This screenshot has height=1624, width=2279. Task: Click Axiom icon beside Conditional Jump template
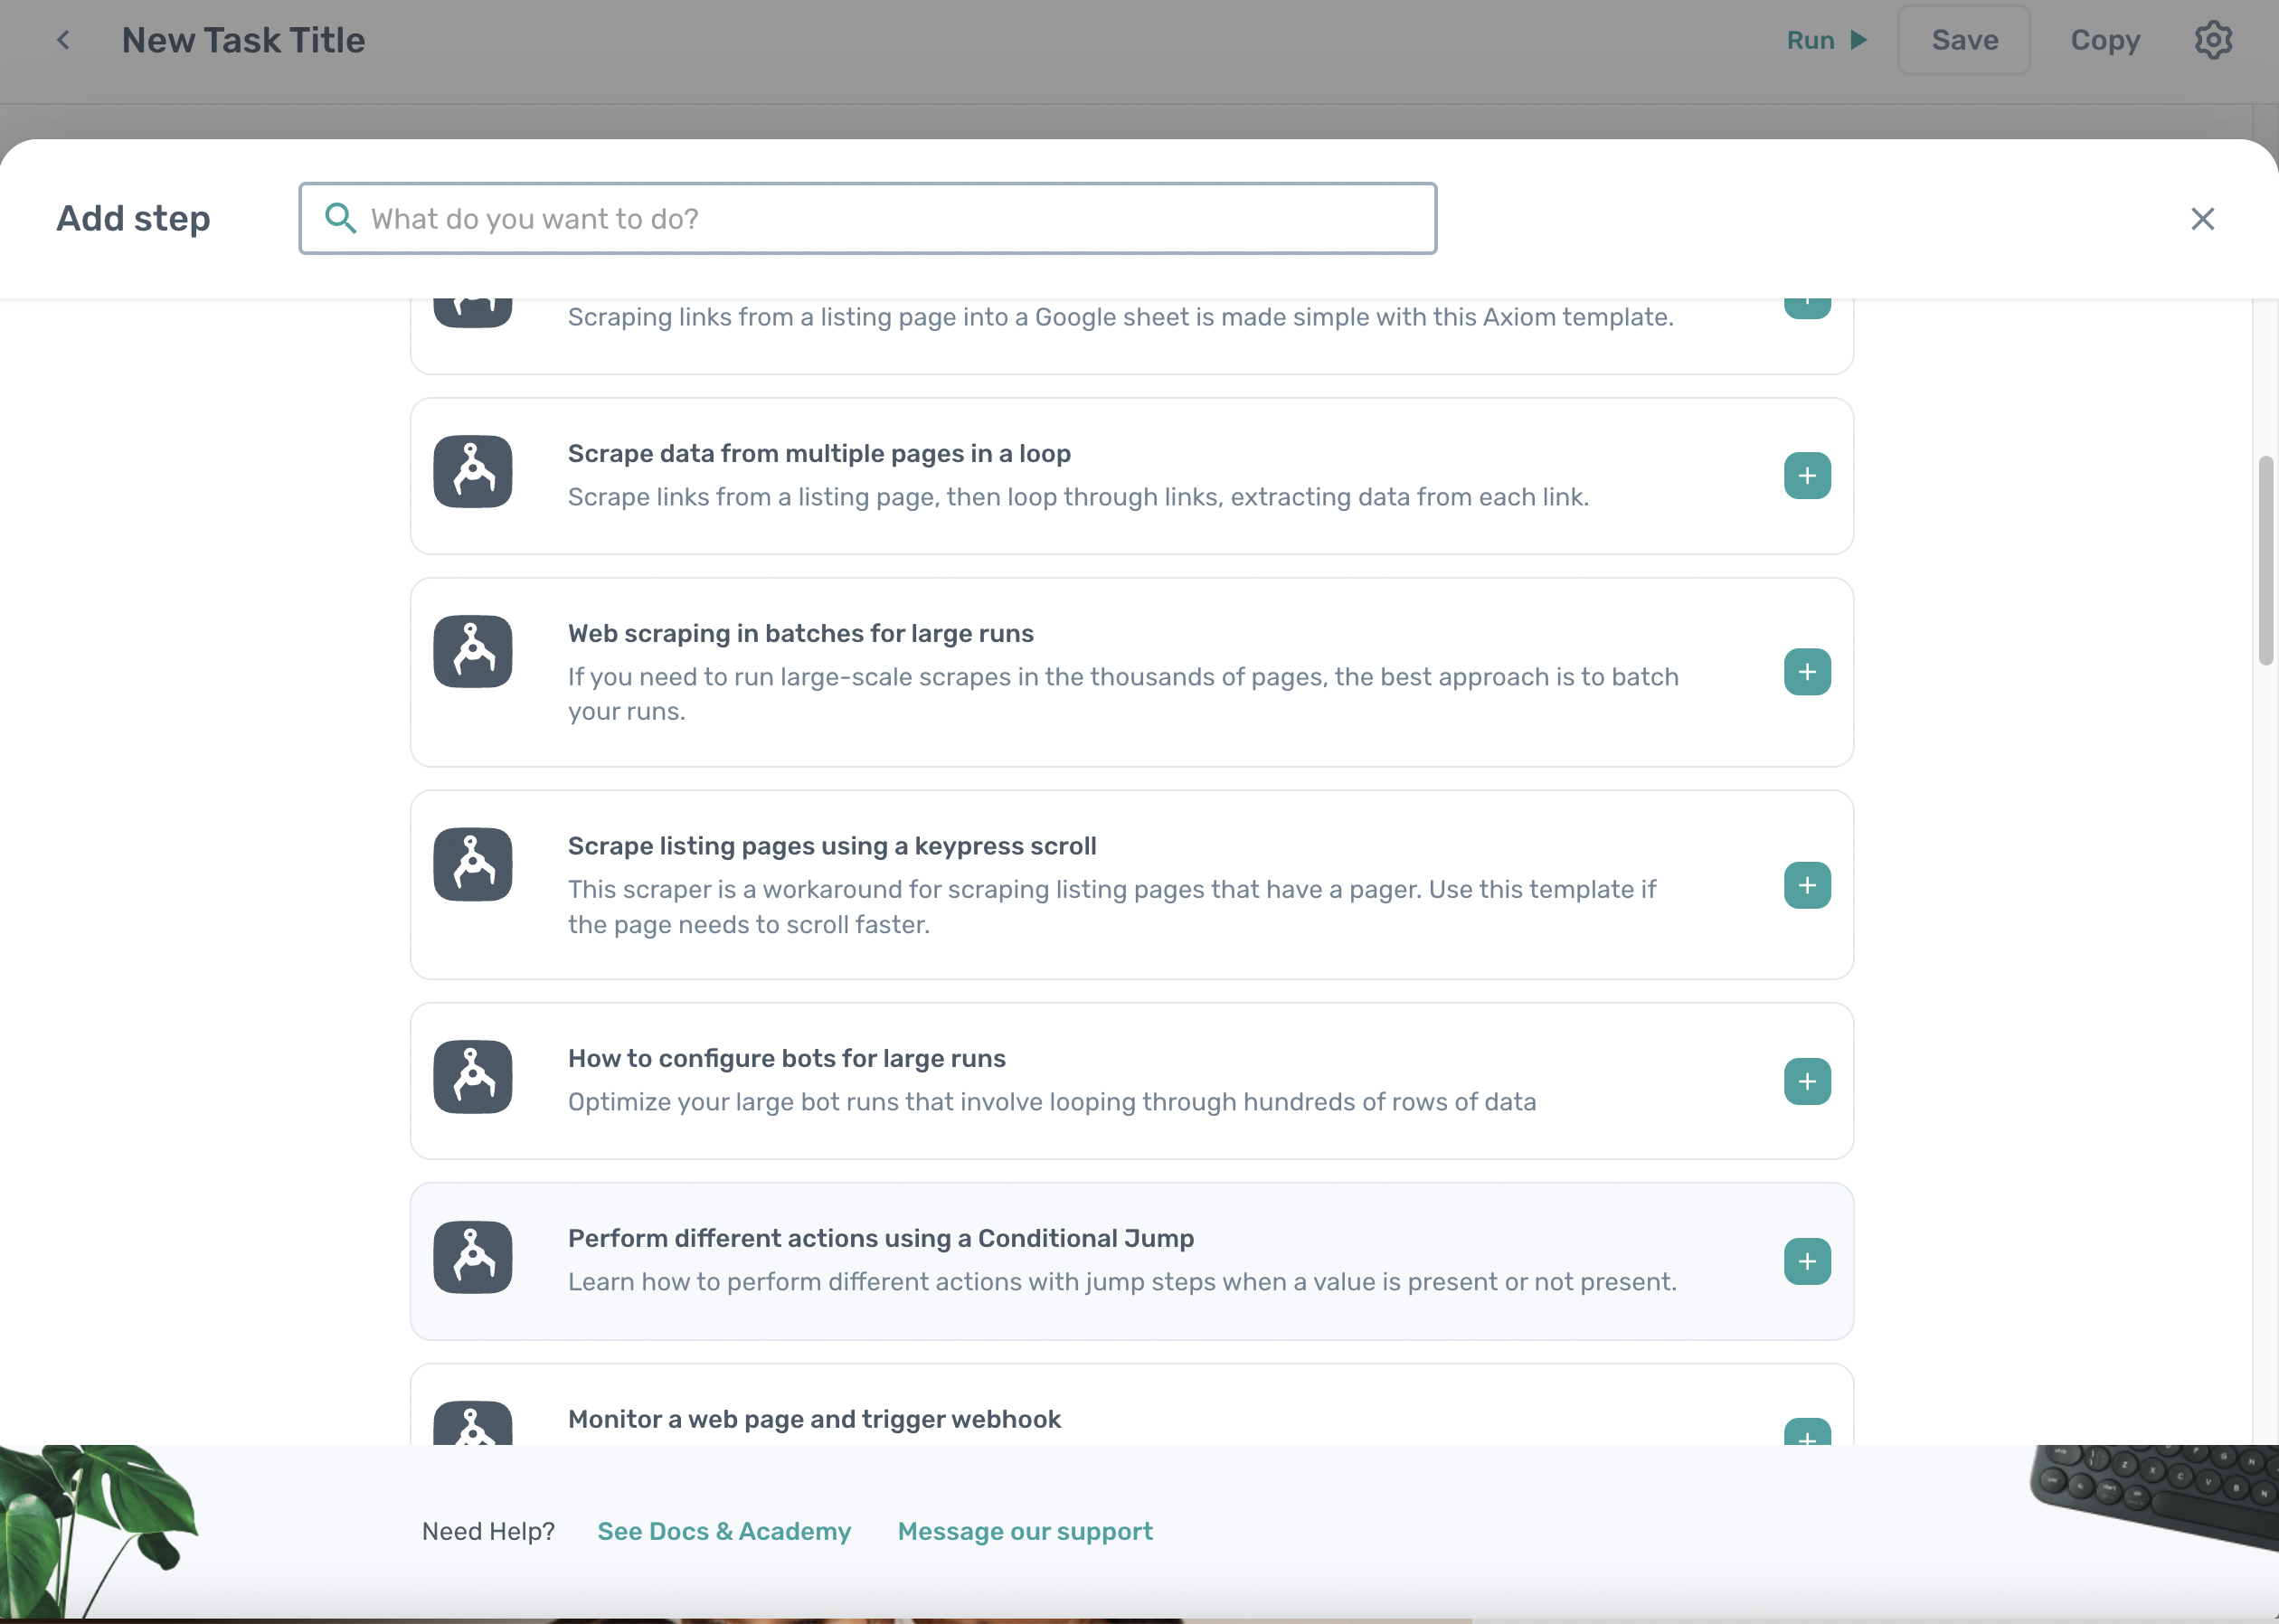[472, 1256]
